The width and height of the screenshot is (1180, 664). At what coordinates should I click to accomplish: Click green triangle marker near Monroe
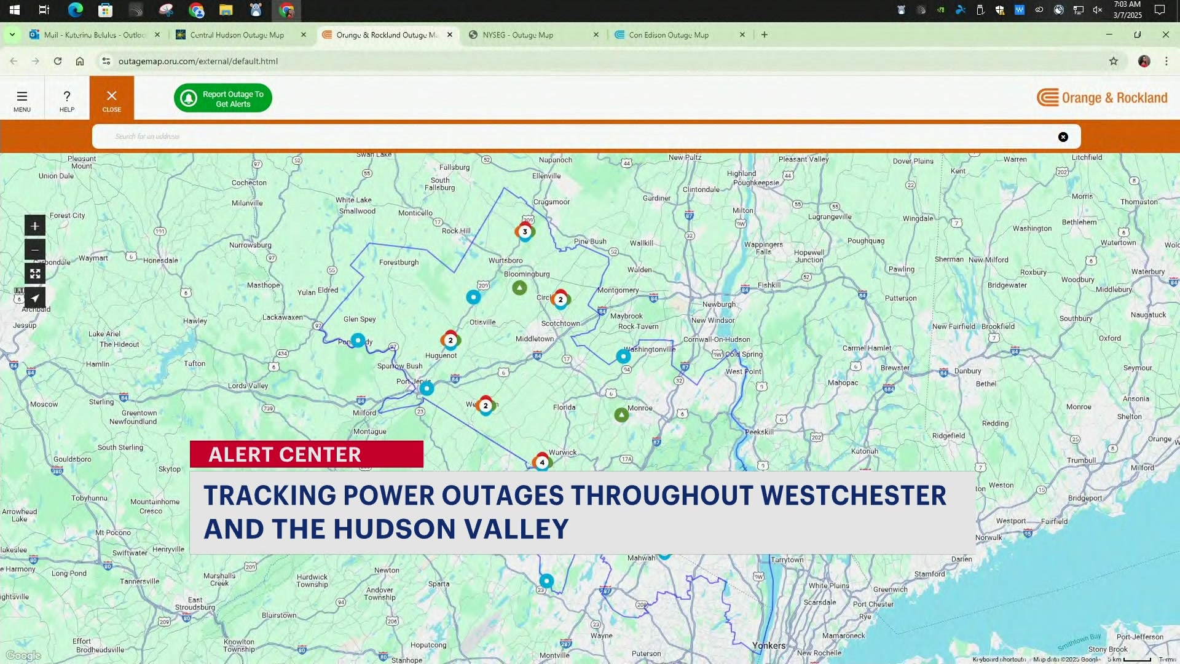621,415
